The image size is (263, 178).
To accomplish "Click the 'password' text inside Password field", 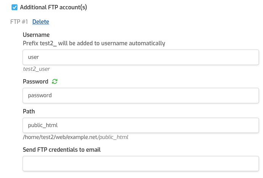I will click(40, 95).
